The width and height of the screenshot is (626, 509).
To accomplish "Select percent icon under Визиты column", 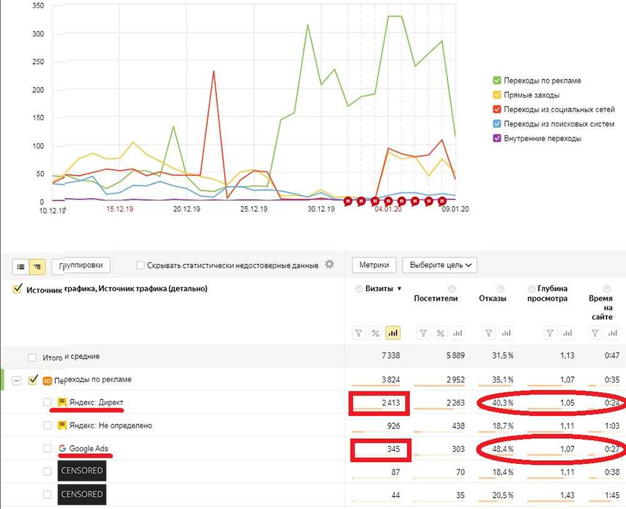I will [376, 333].
